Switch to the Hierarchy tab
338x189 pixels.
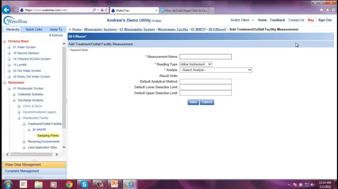coord(13,29)
